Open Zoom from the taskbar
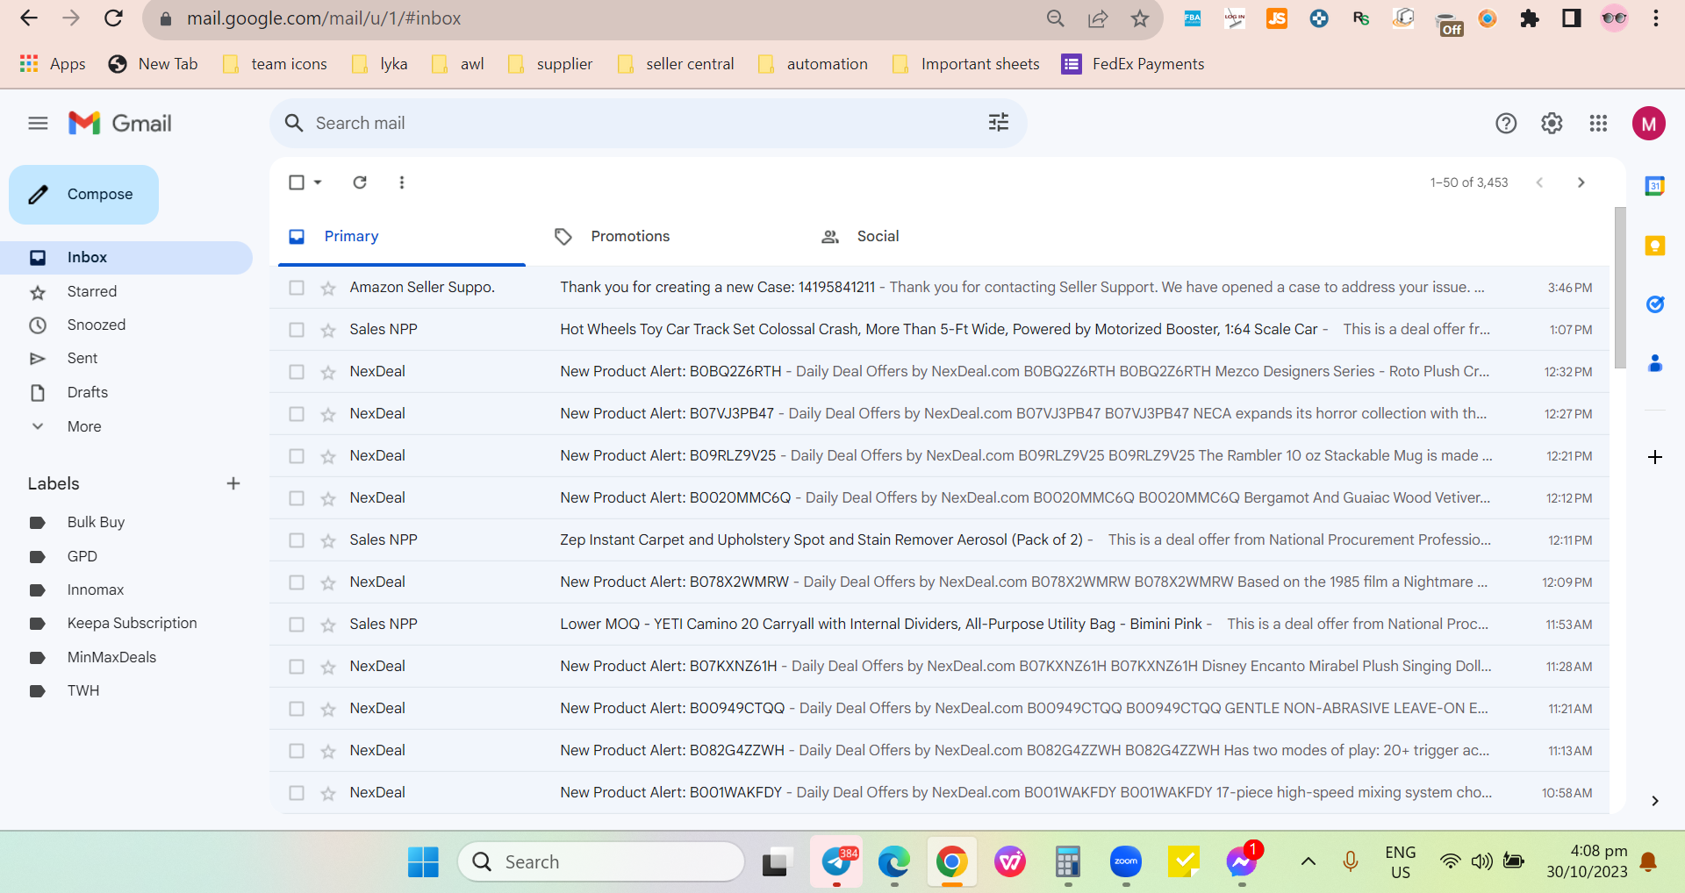This screenshot has height=893, width=1685. [x=1126, y=862]
